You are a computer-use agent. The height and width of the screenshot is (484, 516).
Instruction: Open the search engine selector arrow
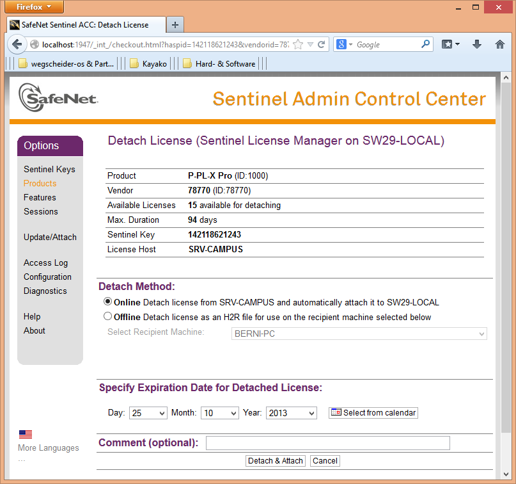(x=351, y=44)
